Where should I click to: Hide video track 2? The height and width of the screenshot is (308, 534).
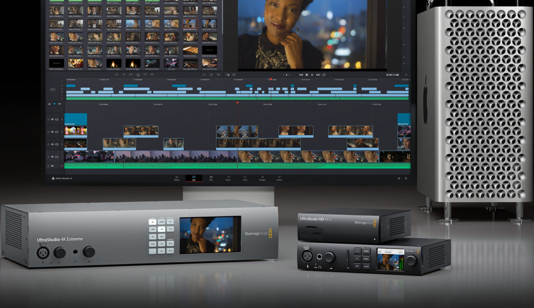57,144
